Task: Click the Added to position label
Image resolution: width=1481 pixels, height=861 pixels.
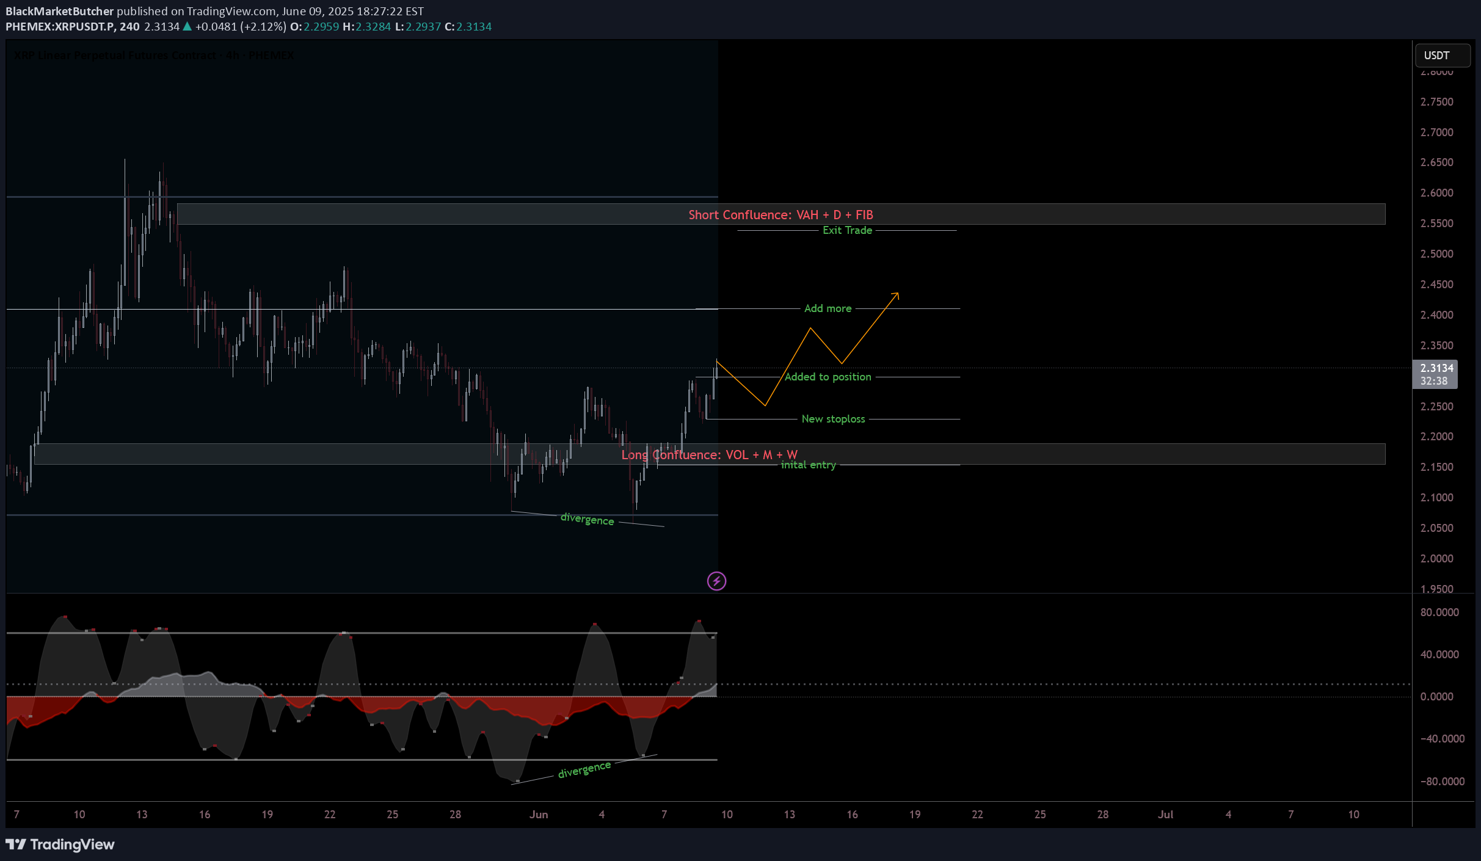Action: [x=828, y=377]
